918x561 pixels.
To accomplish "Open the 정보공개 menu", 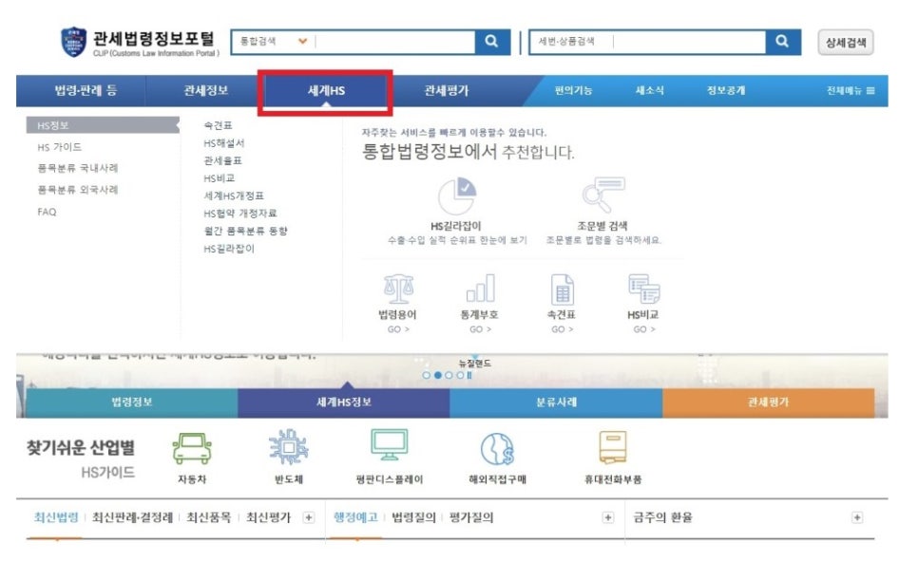I will coord(726,91).
